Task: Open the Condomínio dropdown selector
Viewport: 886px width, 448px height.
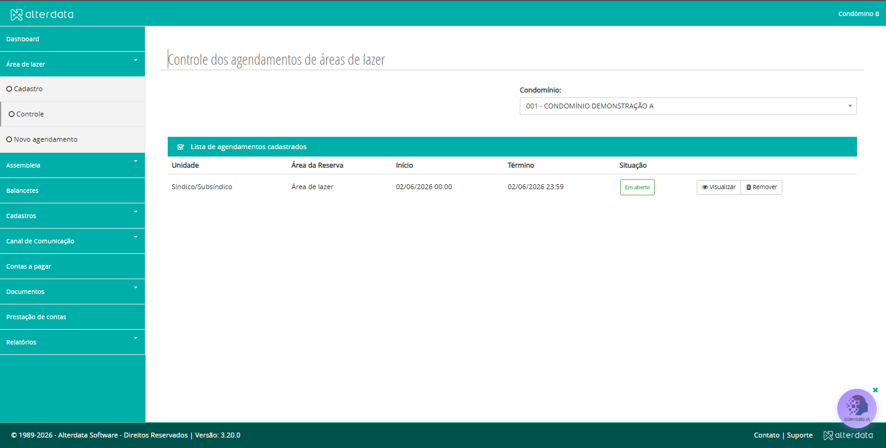Action: tap(688, 106)
